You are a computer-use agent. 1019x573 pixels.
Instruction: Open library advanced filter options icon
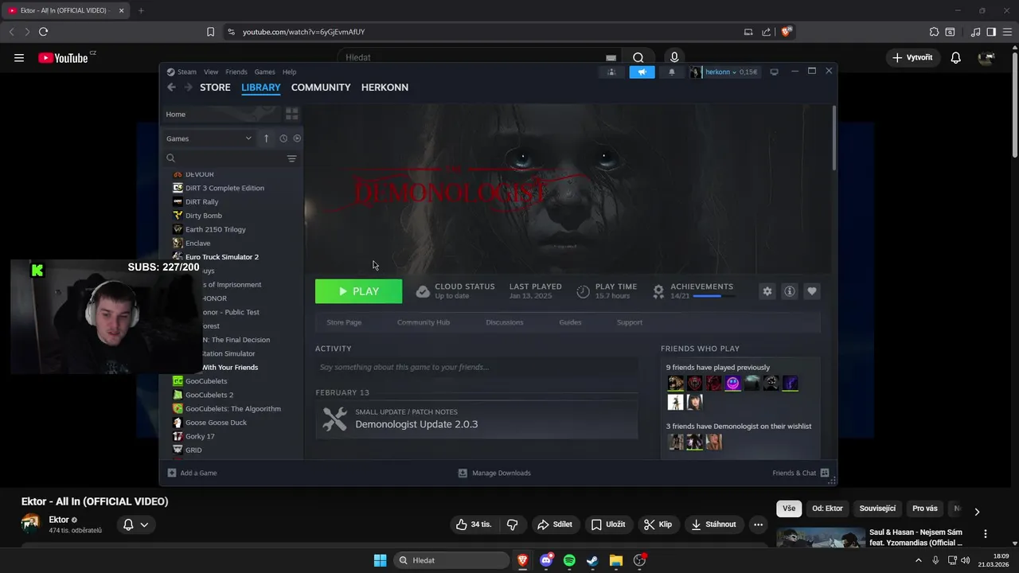(291, 158)
